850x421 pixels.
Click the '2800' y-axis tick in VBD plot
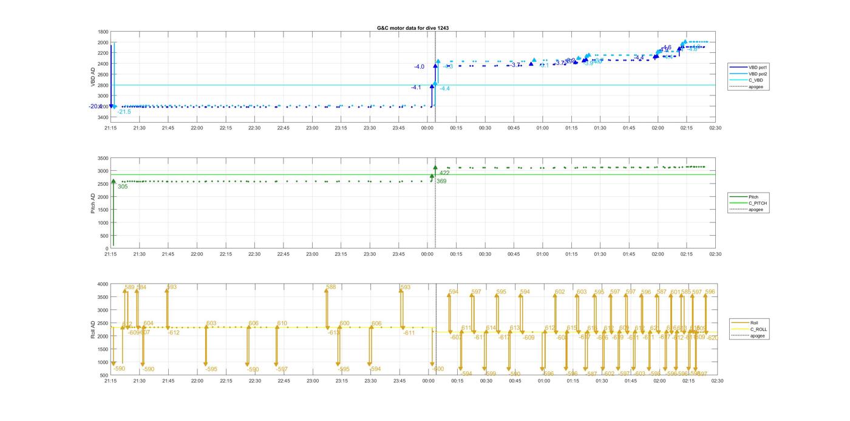103,85
